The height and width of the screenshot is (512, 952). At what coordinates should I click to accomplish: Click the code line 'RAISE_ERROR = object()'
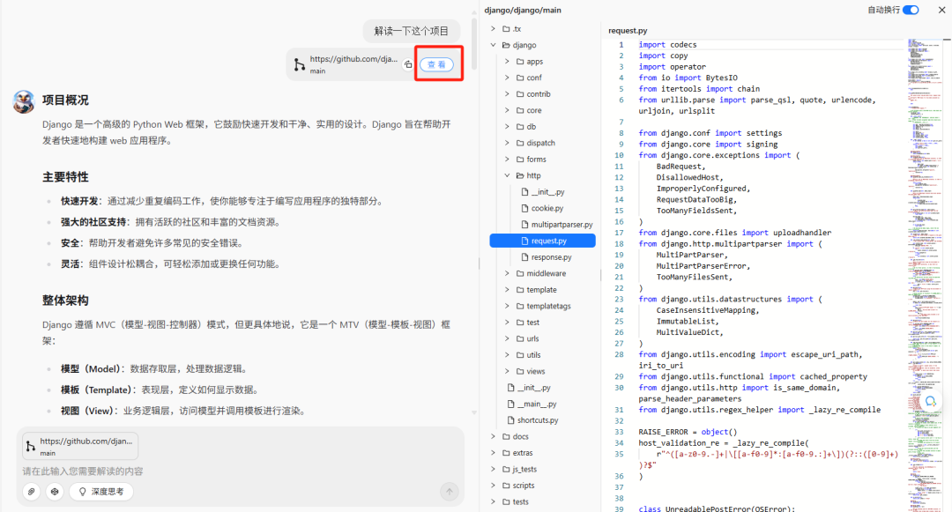click(688, 432)
